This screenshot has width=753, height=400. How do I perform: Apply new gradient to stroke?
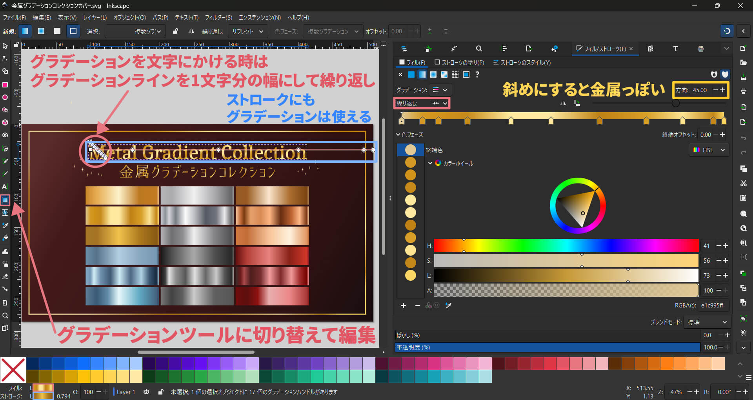coord(73,31)
